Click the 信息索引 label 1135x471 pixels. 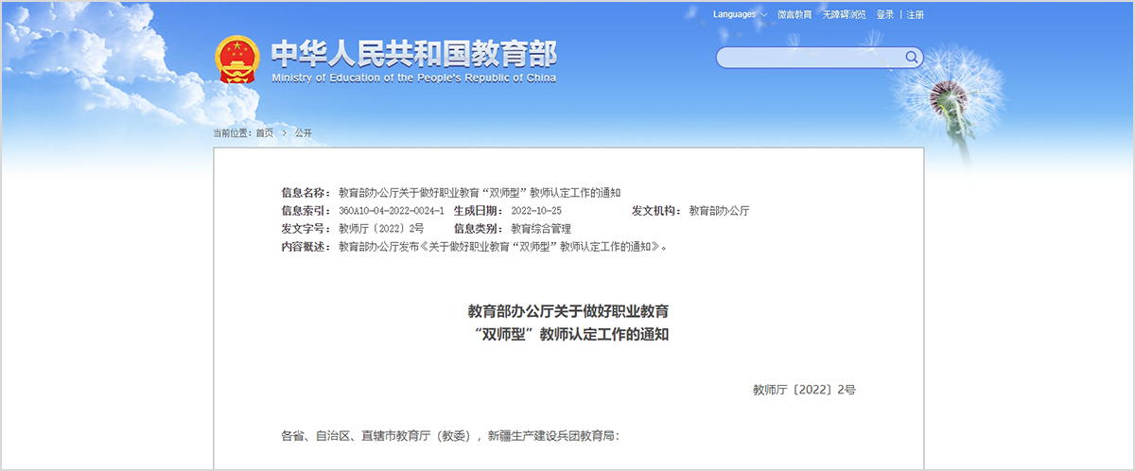306,210
